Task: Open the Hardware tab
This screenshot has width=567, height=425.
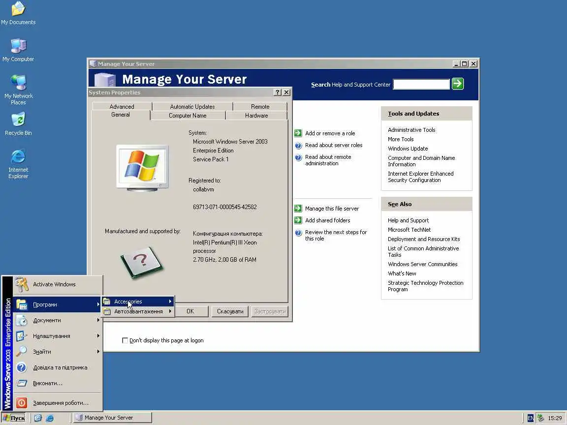Action: click(x=256, y=116)
